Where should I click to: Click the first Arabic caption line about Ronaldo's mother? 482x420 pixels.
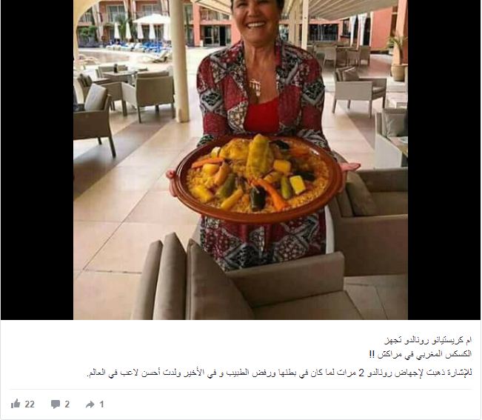point(428,340)
